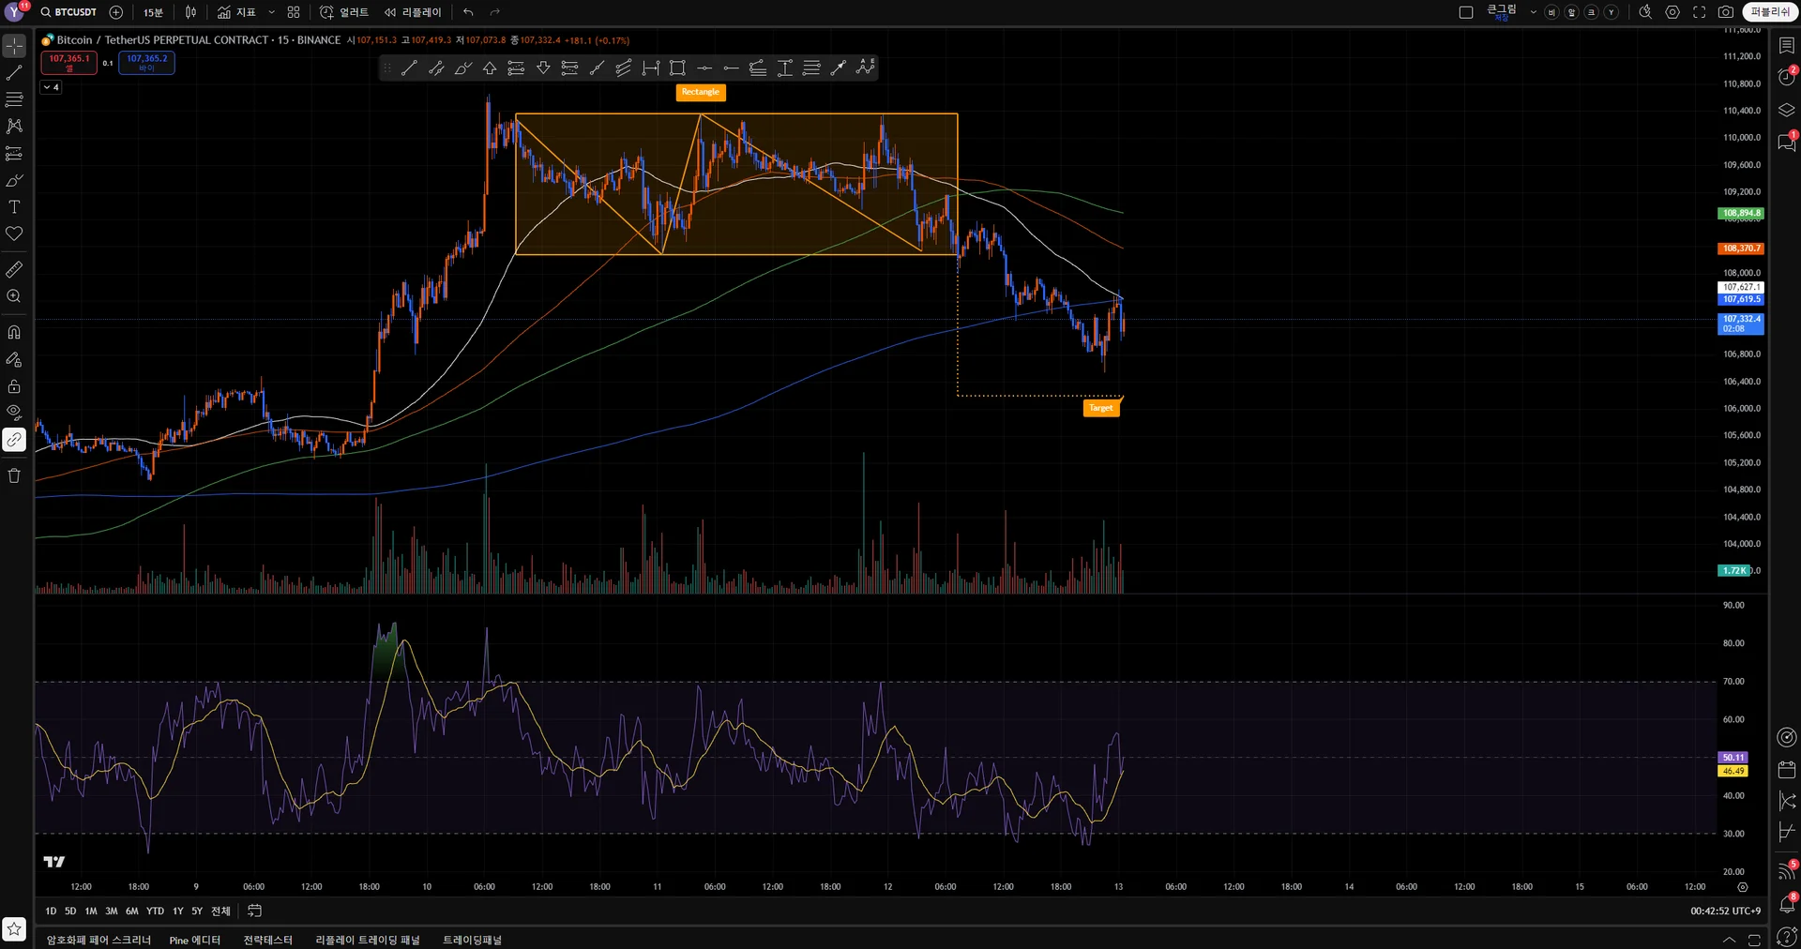Activate the zoom in tool
1801x949 pixels.
pyautogui.click(x=14, y=296)
